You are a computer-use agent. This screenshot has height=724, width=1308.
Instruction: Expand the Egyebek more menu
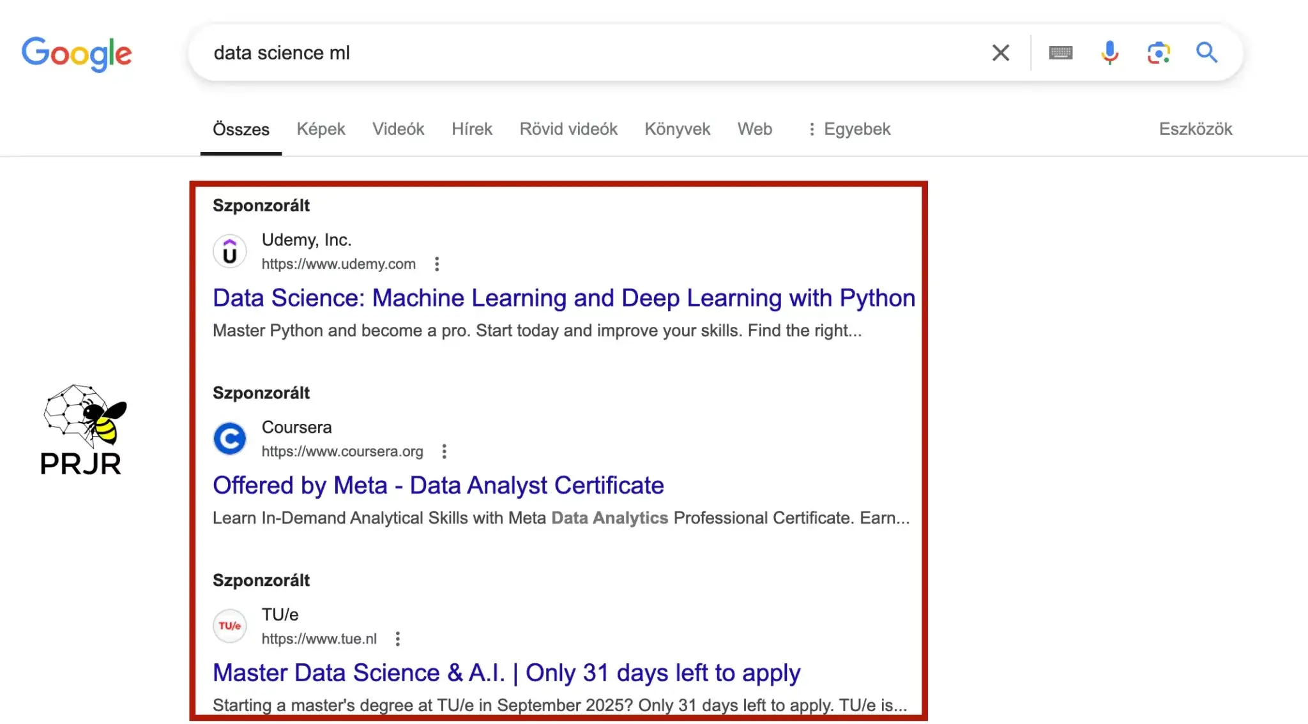[849, 130]
